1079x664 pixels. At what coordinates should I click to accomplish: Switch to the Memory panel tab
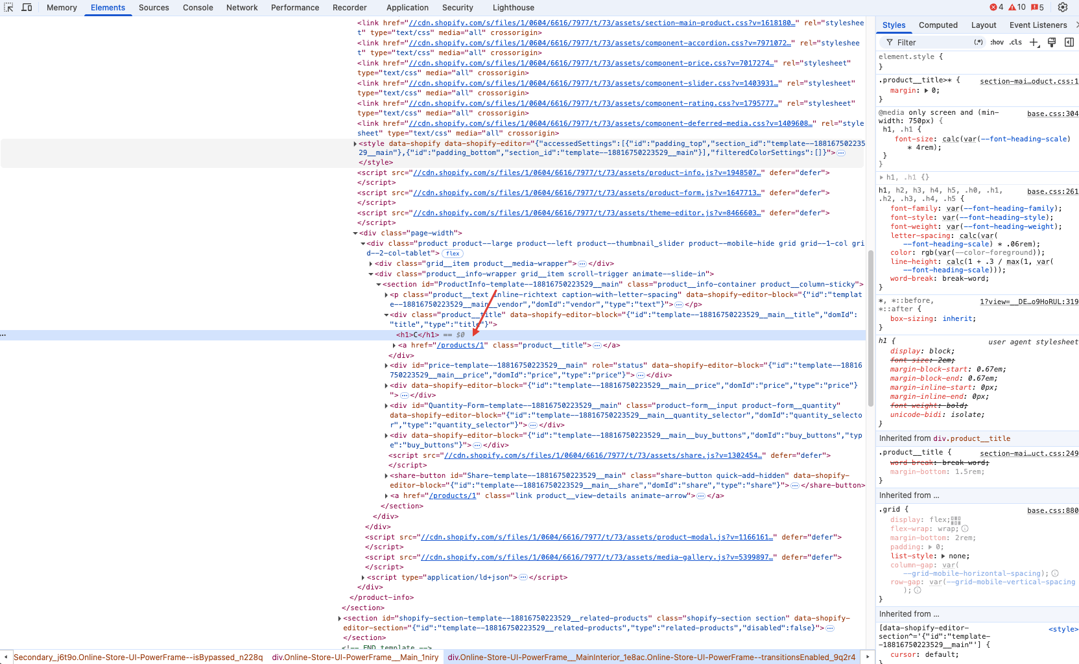[x=62, y=8]
